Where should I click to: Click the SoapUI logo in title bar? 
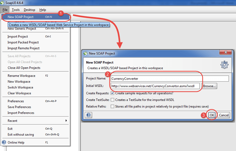(x=4, y=3)
